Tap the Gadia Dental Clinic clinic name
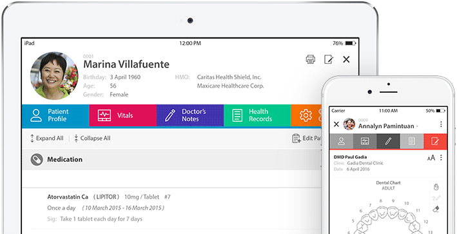Screen dimensions: 457x234 tap(365, 163)
